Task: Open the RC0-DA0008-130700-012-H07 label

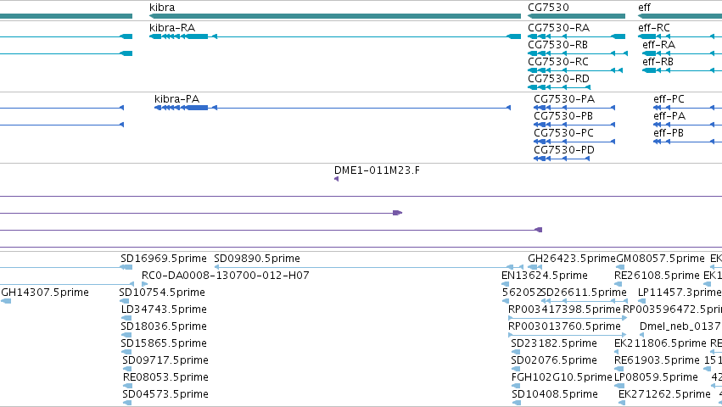Action: [x=225, y=276]
